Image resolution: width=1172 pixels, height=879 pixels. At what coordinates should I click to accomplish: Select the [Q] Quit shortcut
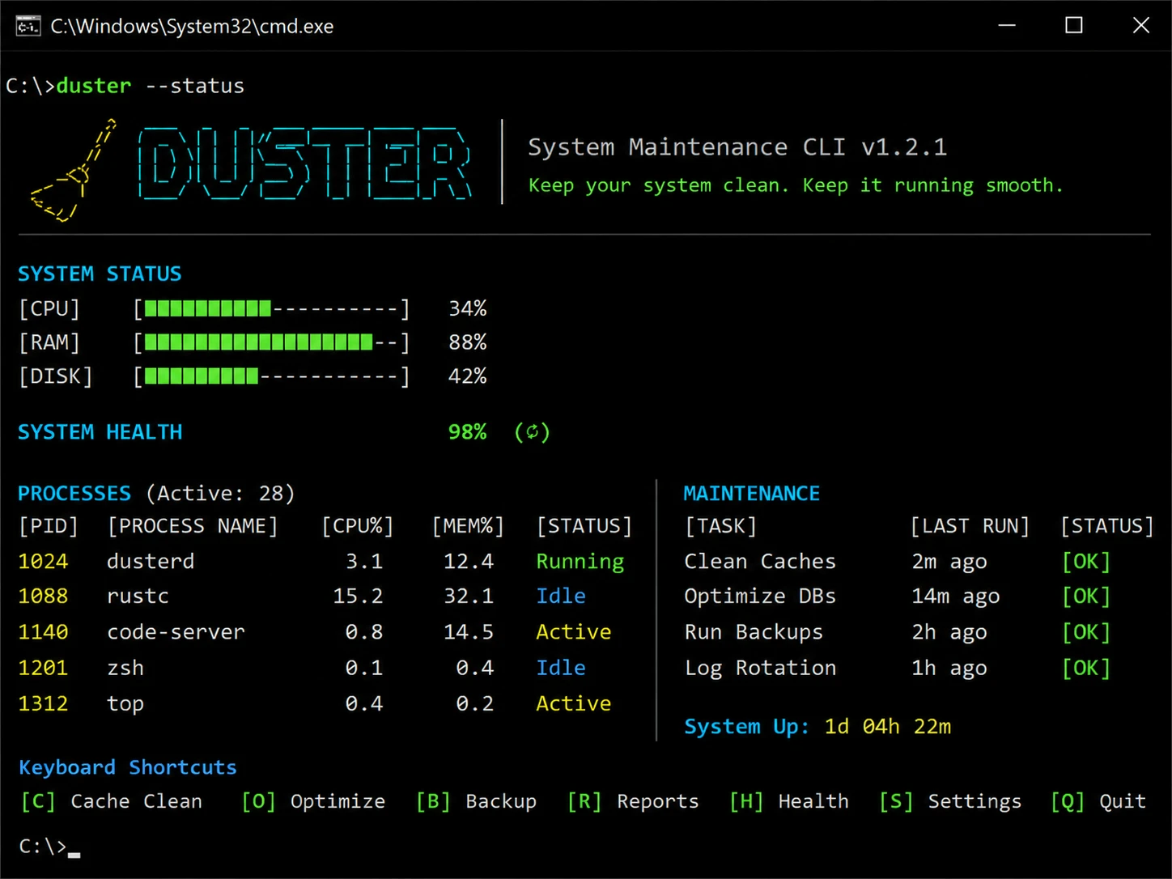(1098, 801)
